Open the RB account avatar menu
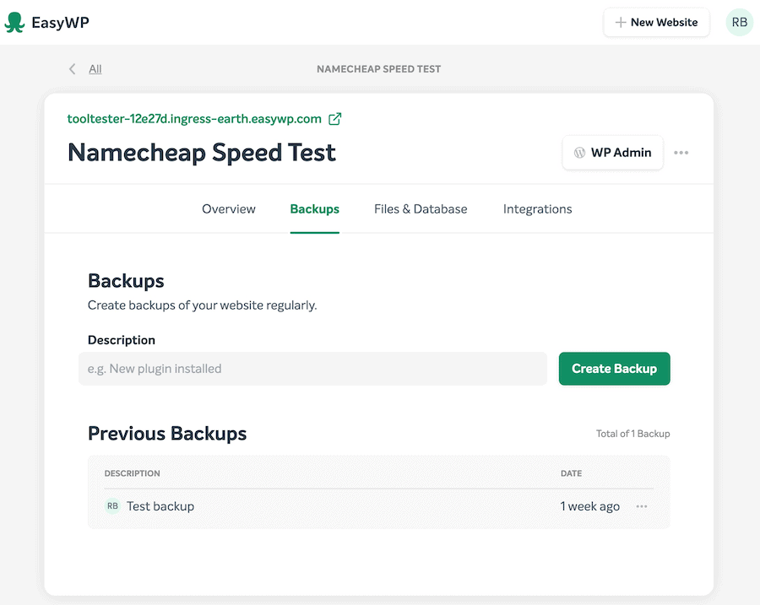 tap(739, 22)
